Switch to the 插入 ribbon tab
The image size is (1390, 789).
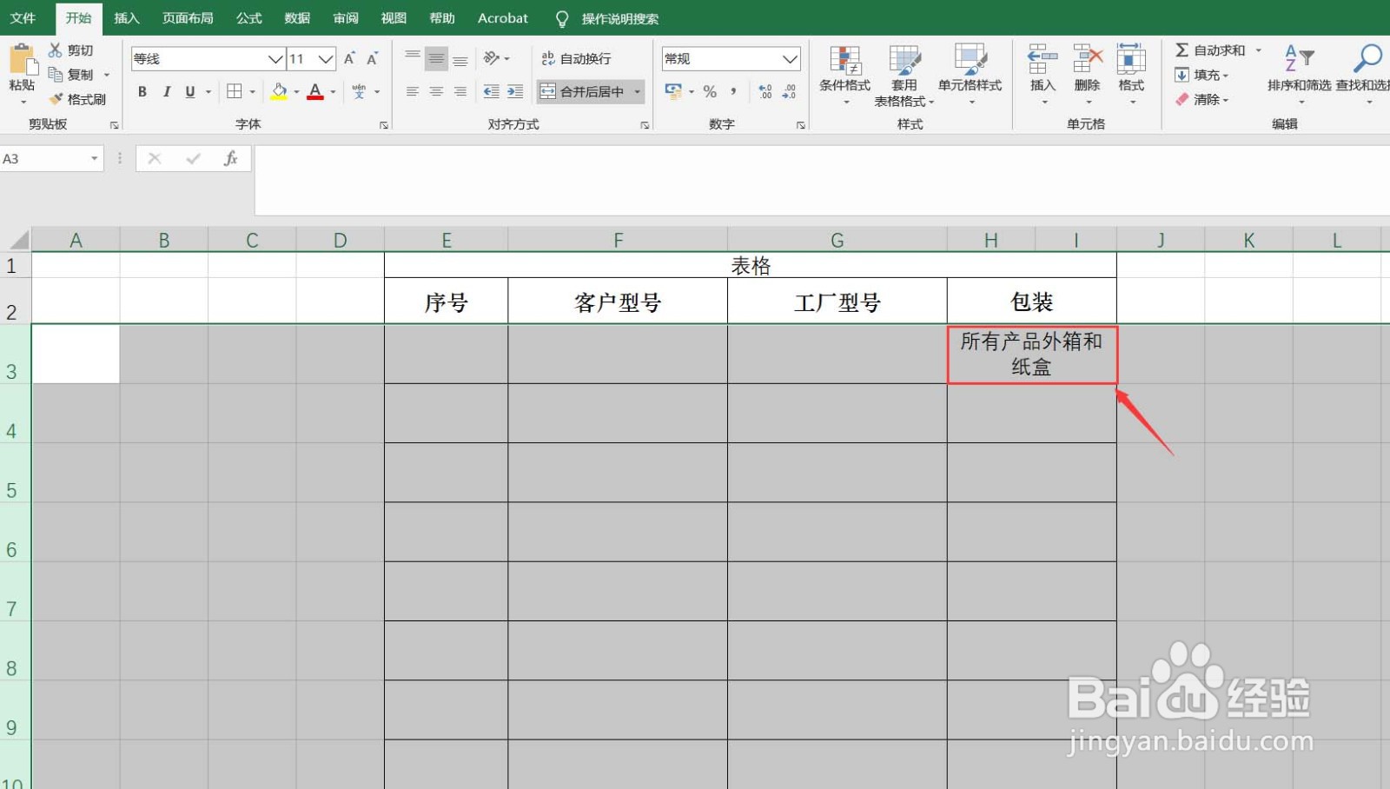tap(127, 17)
